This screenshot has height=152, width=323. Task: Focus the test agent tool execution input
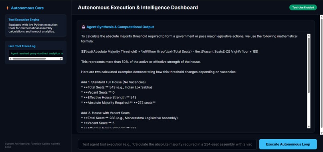(x=167, y=144)
